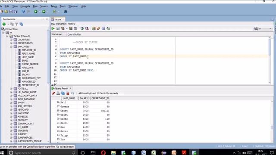Click the Refresh icon in Query Result toolbar
Image resolution: width=276 pixels, height=155 pixels.
[x=63, y=93]
